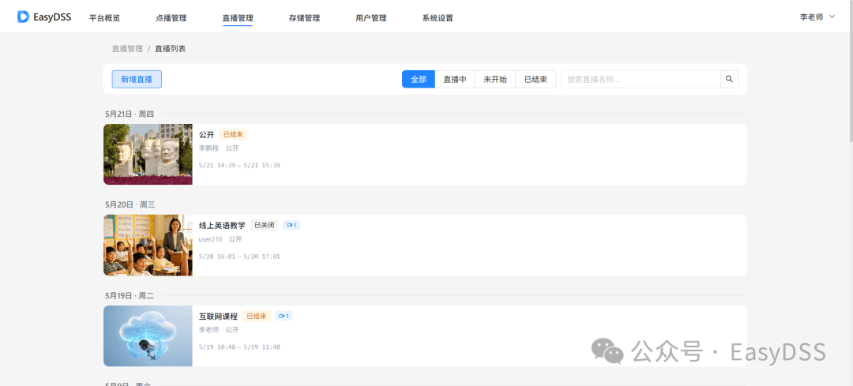Screen dimensions: 853x386
Task: Click the 李老师 account name in header
Action: coord(811,17)
